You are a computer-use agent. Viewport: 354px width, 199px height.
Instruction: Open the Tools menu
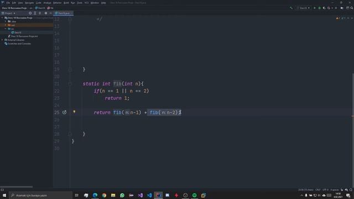(x=80, y=3)
